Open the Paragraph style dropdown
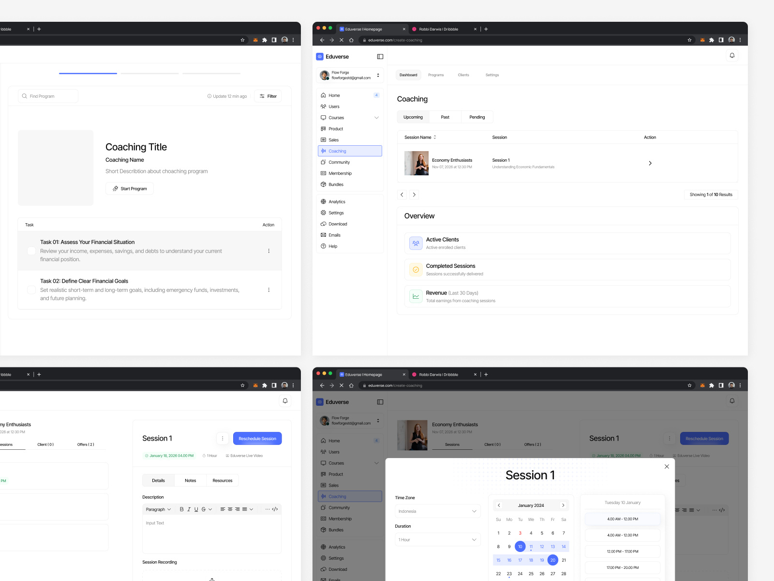 [159, 509]
